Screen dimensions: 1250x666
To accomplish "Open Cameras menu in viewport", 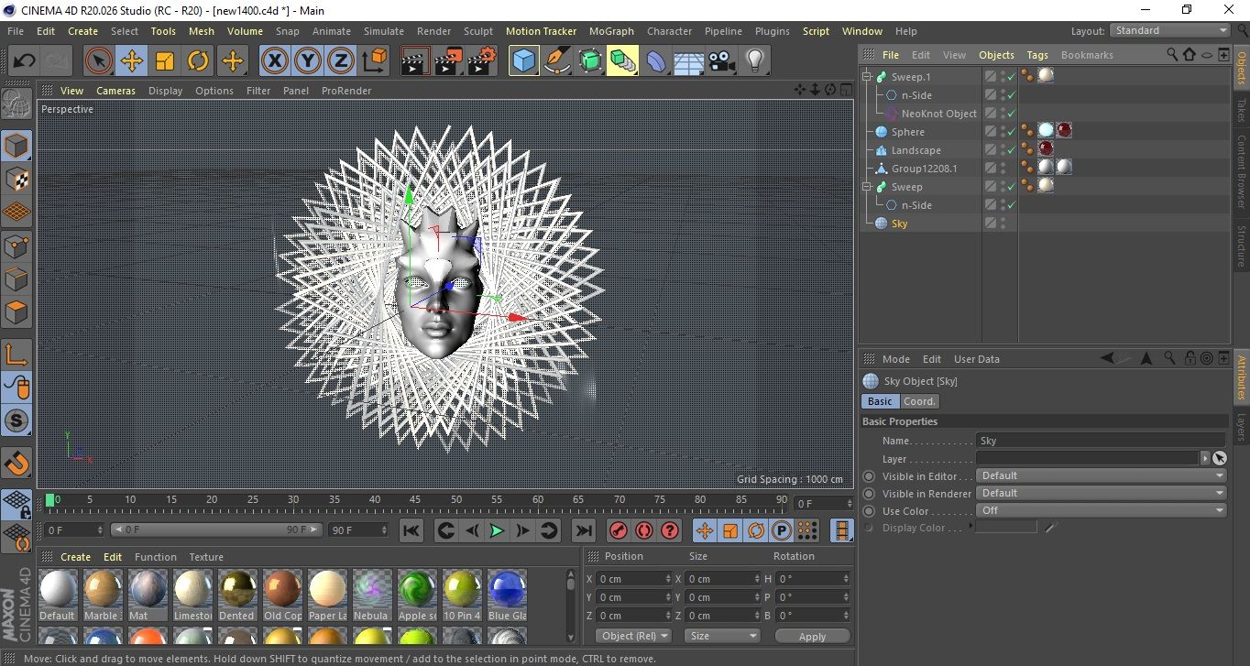I will coord(116,91).
